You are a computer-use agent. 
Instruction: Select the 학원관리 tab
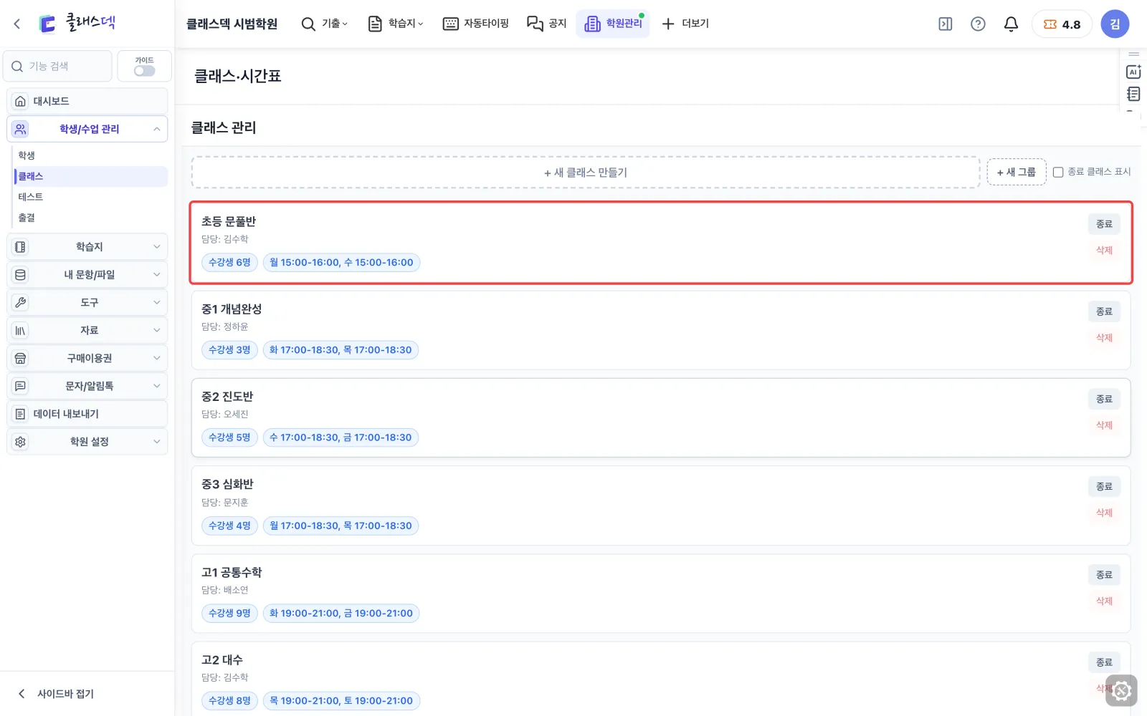[613, 24]
